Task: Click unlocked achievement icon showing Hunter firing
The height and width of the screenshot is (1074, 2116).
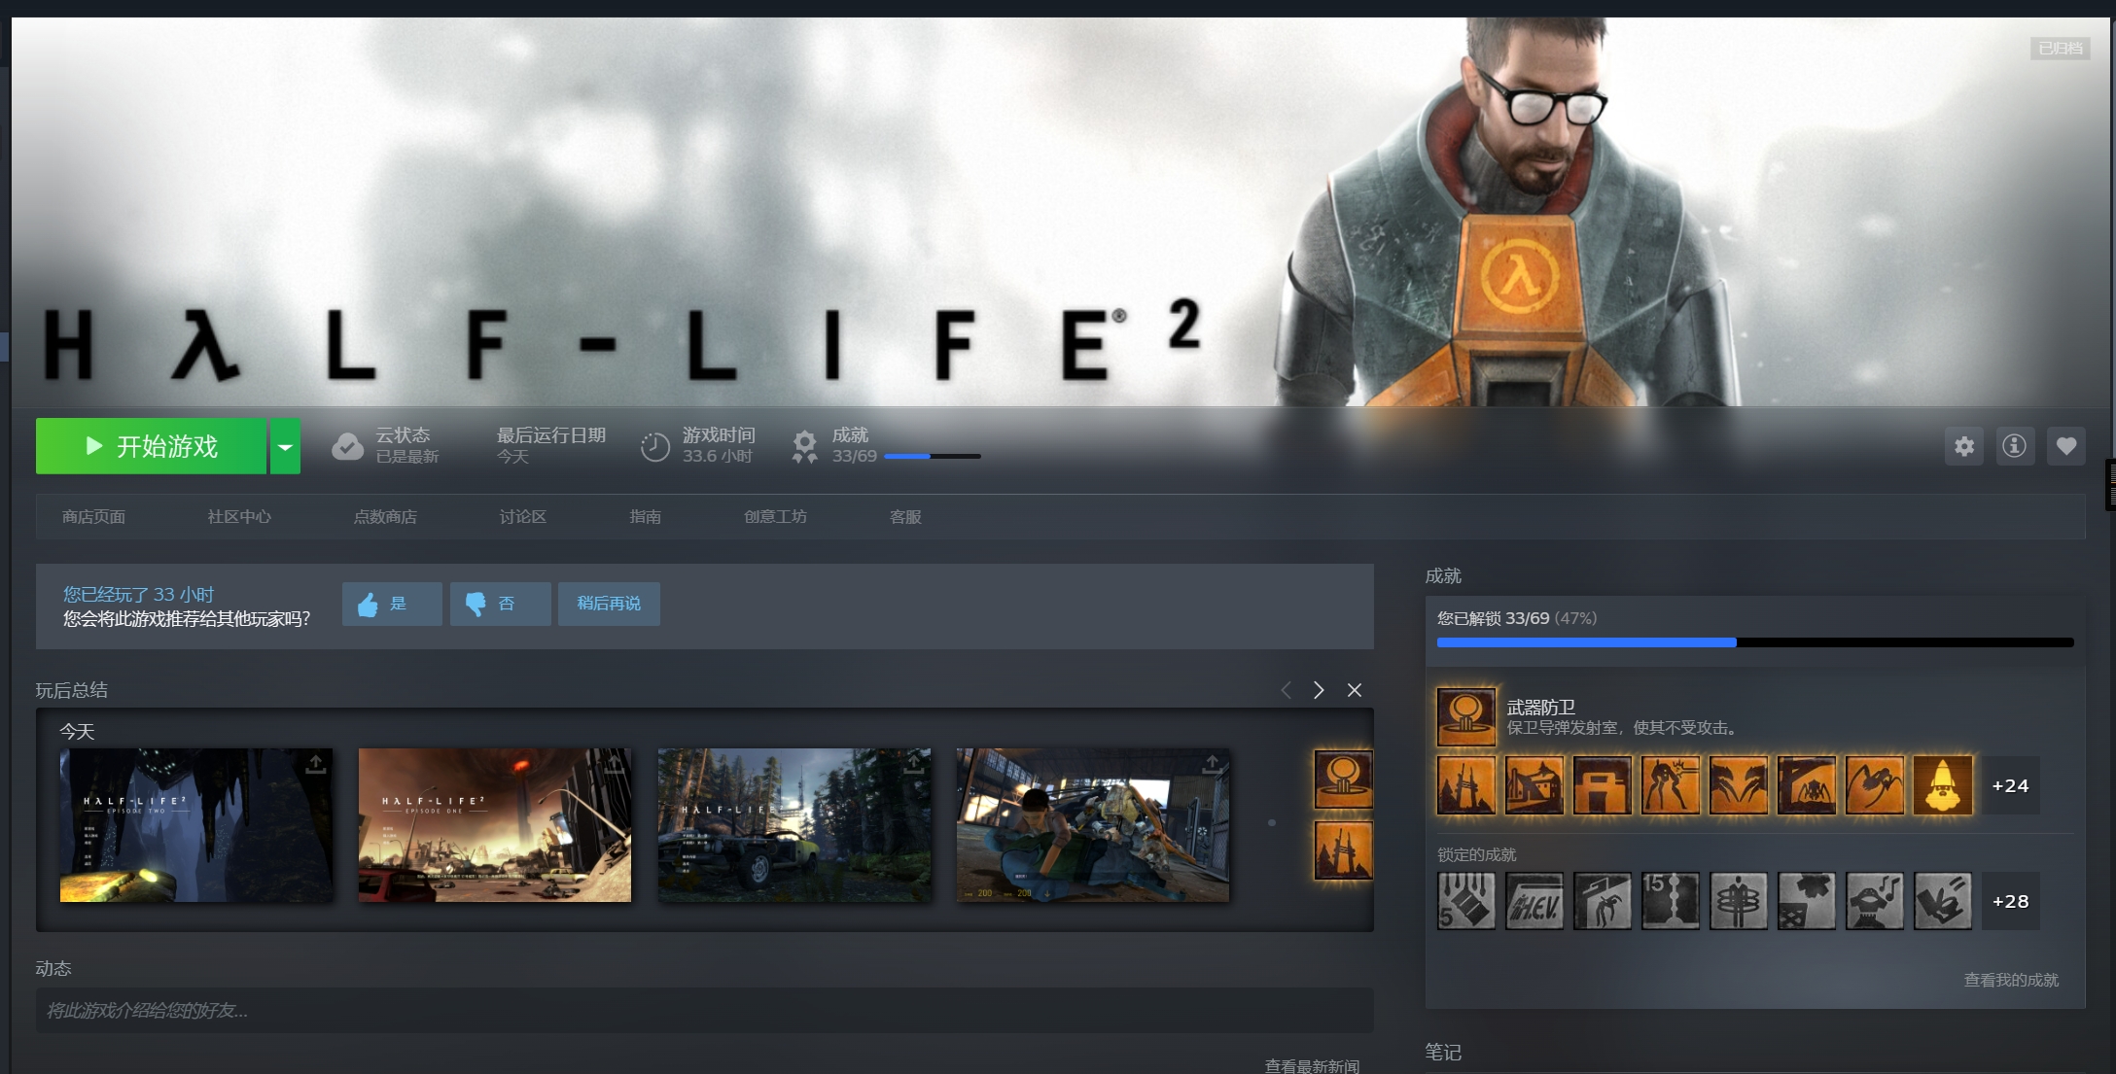Action: pos(1671,785)
